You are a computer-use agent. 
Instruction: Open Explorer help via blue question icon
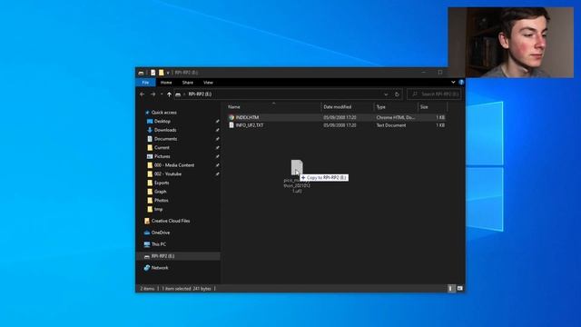[x=461, y=82]
